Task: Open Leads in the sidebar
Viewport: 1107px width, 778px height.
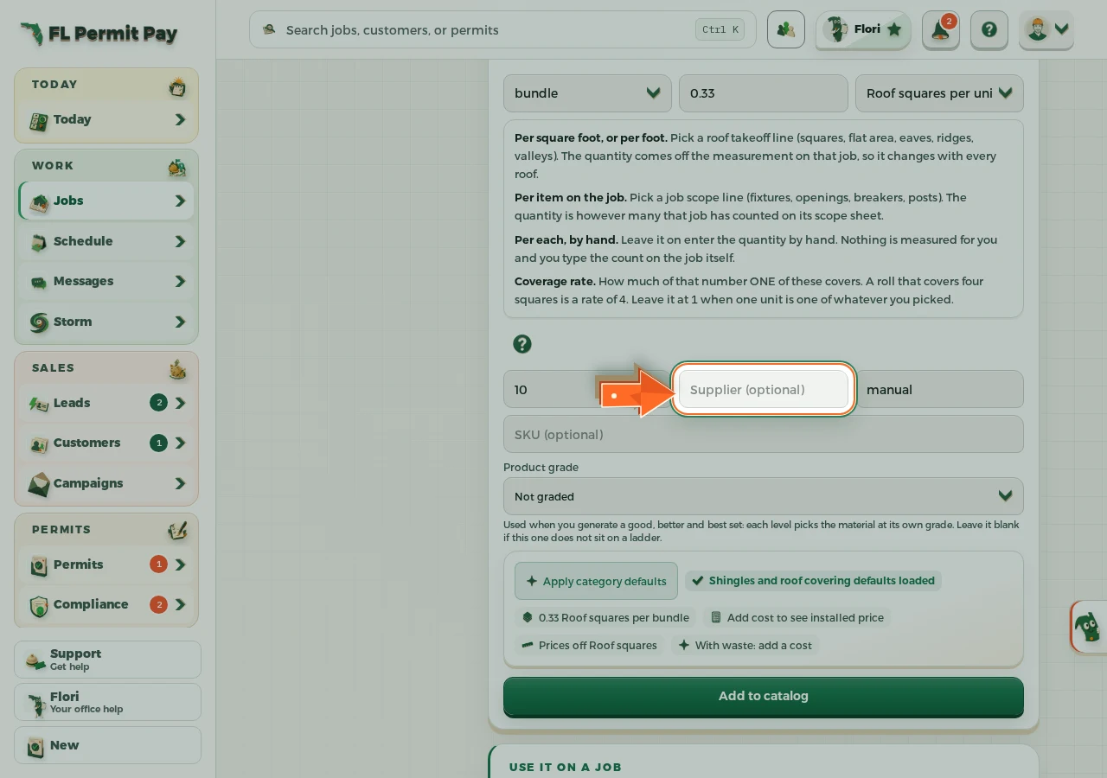Action: (106, 403)
